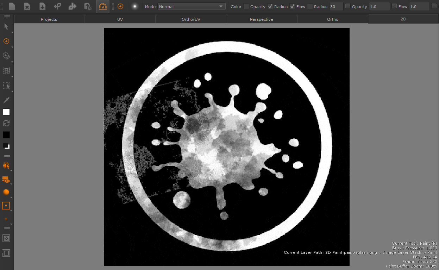Screen dimensions: 439x270
Task: Toggle the checked box left of first Radius label
Action: (270, 6)
